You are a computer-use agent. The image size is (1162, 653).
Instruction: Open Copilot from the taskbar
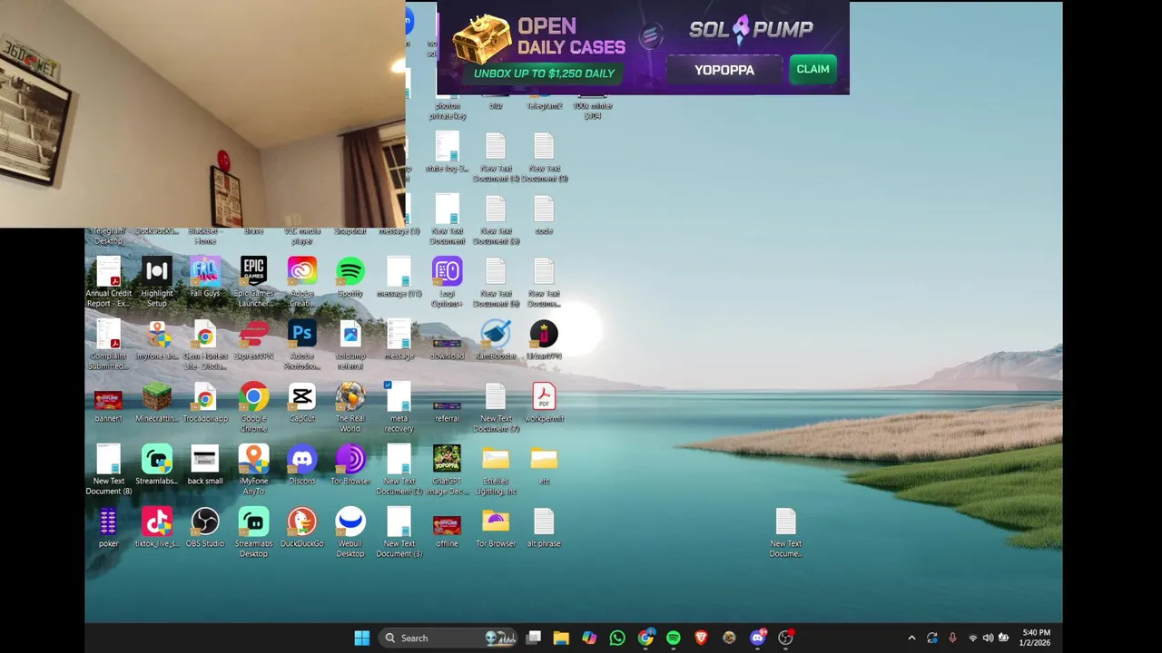589,638
